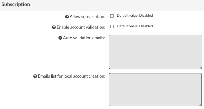
Task: Click the Subscription section heading
Action: [16, 4]
